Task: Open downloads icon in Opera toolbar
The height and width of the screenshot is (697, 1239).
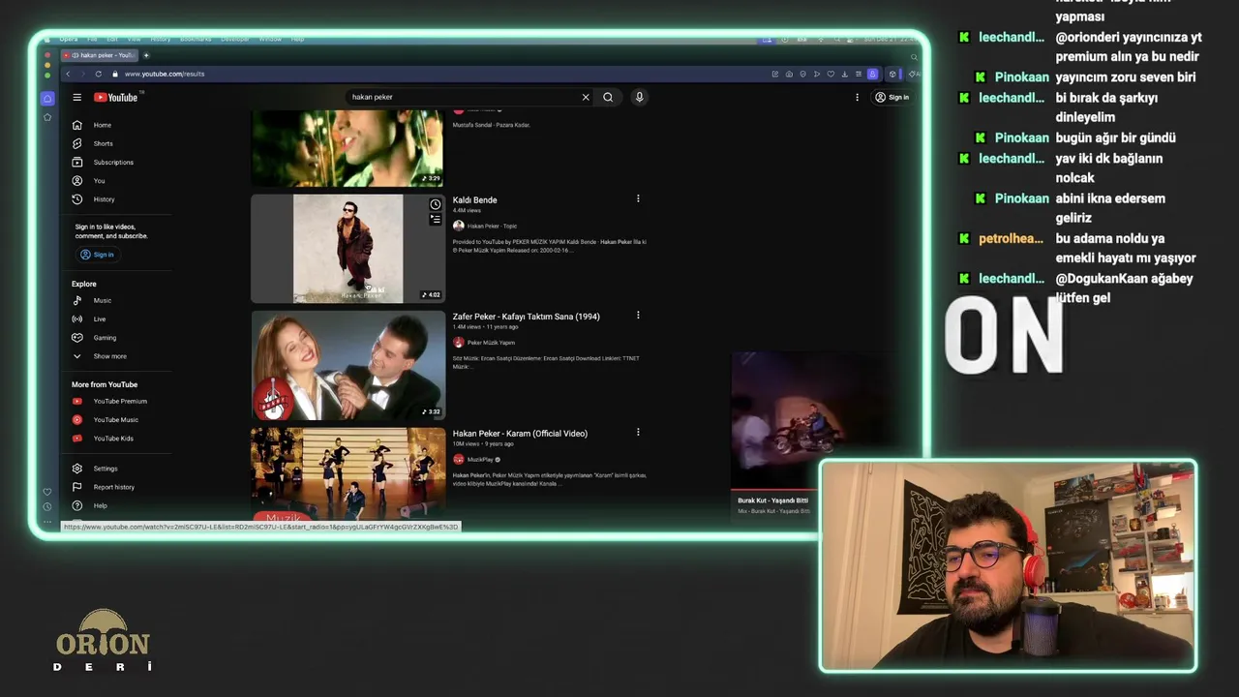Action: (x=844, y=74)
